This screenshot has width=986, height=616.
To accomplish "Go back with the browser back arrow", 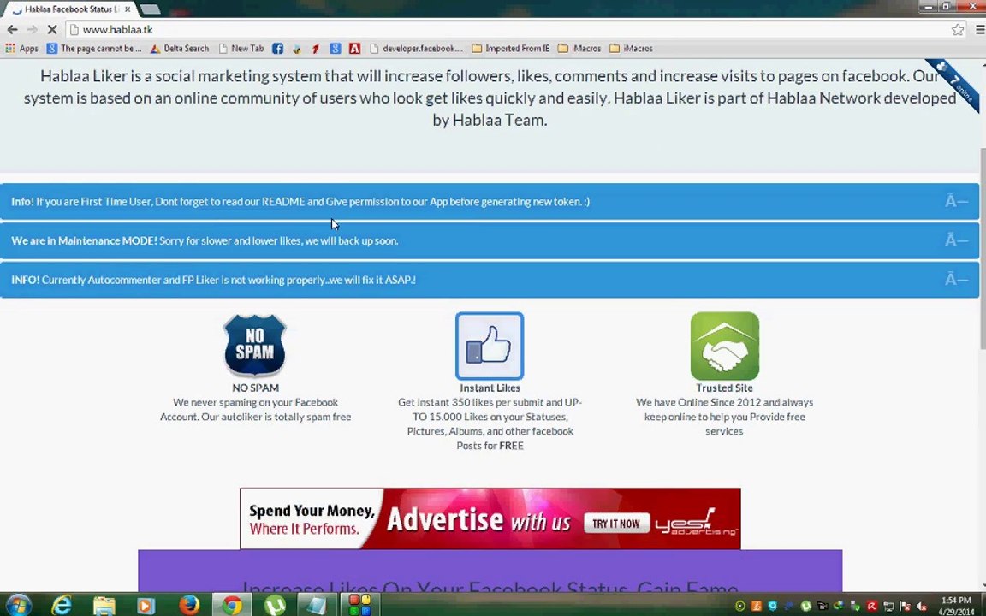I will pos(12,30).
